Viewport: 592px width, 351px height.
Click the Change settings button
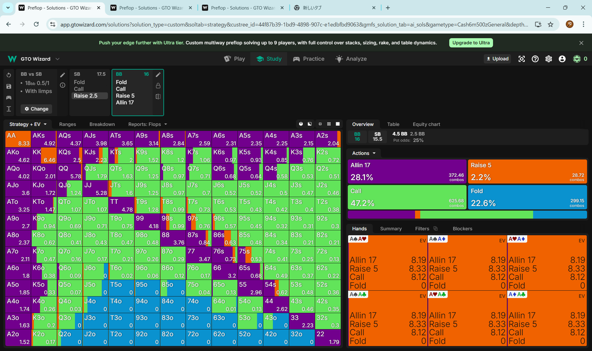36,109
